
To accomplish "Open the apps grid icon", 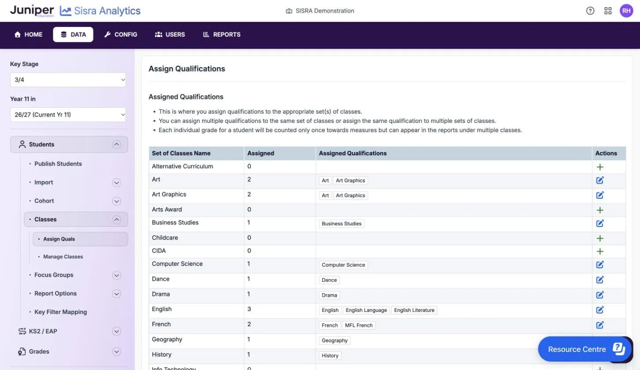I will pos(608,11).
